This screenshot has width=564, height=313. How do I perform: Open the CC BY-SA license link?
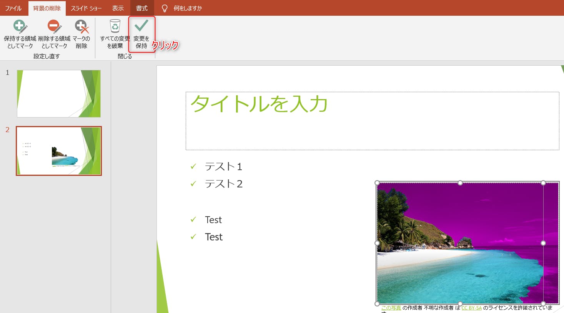471,308
